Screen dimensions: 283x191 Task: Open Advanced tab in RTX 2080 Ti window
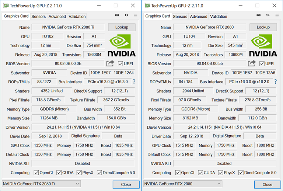coord(57,17)
